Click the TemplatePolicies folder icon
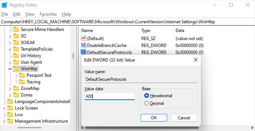The height and width of the screenshot is (131, 255). coord(16,49)
